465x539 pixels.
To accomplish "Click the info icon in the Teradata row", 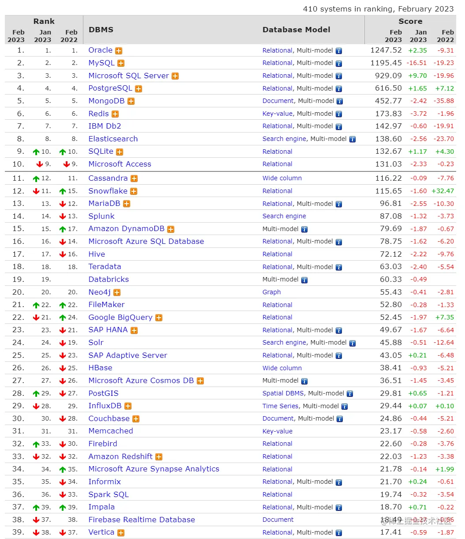I will pos(339,267).
